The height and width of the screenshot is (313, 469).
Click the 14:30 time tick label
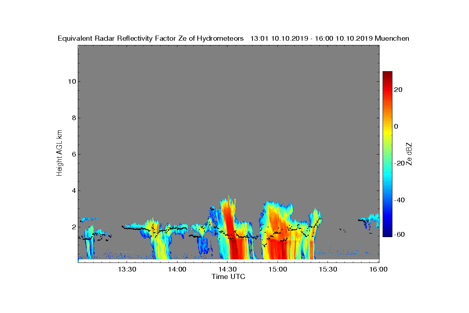click(227, 269)
